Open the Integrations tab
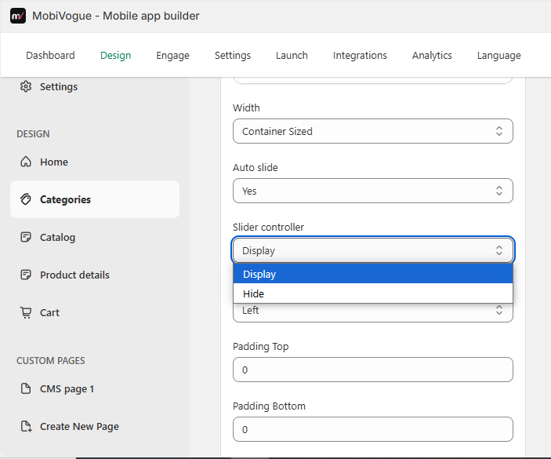The width and height of the screenshot is (551, 459). 360,55
